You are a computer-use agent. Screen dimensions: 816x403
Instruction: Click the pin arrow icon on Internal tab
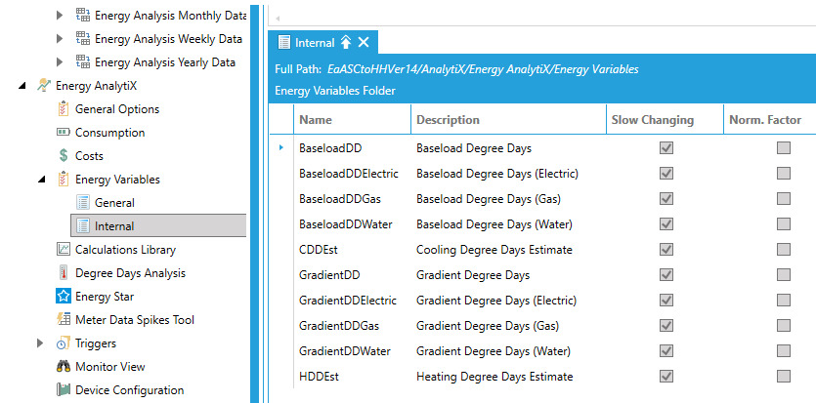click(345, 42)
